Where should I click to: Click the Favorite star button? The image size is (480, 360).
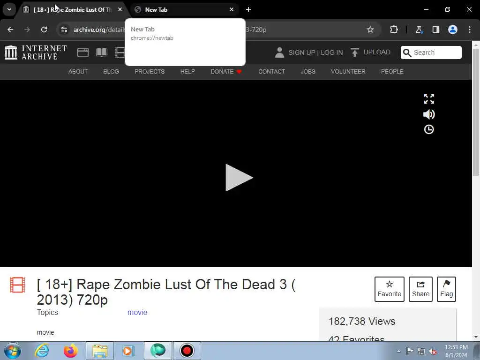390,289
